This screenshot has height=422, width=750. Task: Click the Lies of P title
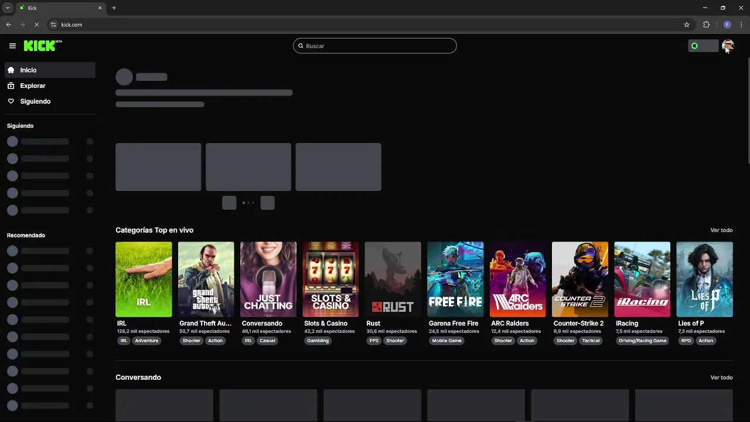click(691, 324)
